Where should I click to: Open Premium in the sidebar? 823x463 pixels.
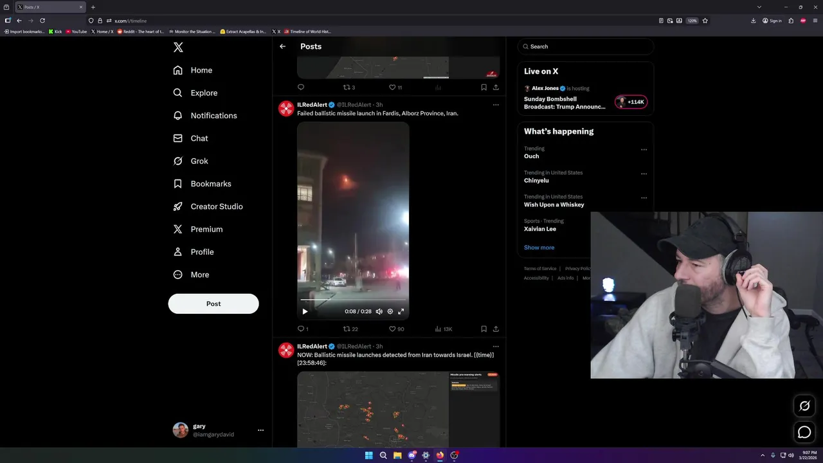198,229
